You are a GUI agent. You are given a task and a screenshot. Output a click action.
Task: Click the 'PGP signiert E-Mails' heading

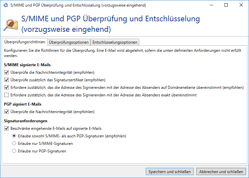pyautogui.click(x=23, y=104)
